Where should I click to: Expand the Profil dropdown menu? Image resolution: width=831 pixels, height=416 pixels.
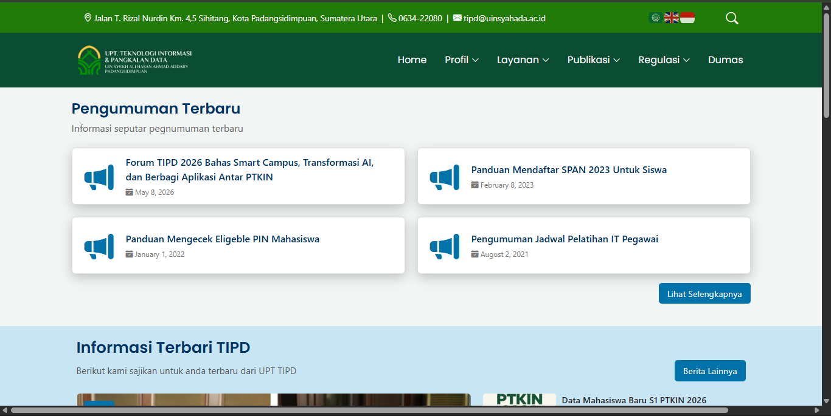(x=462, y=60)
